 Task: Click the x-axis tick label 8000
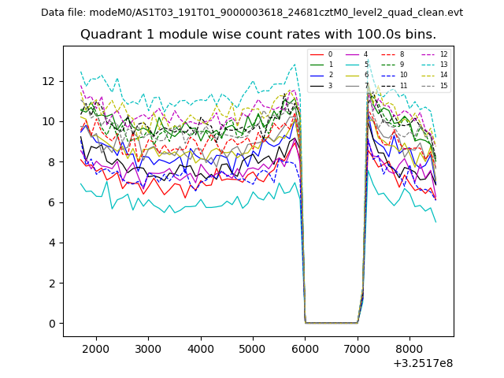[409, 349]
